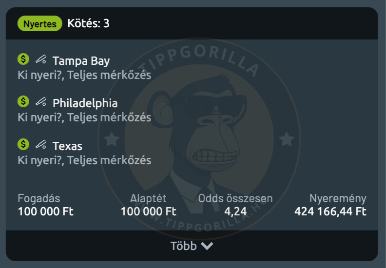
Task: Click the market line under Texas
Action: click(84, 160)
